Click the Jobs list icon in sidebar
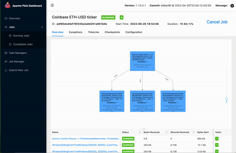 click(x=6, y=27)
